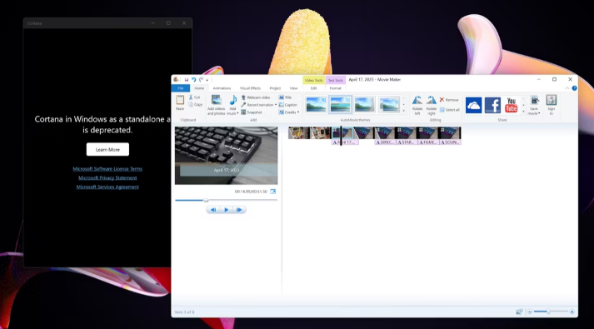Collapse the ribbon with the chevron
The width and height of the screenshot is (594, 329).
coord(567,88)
